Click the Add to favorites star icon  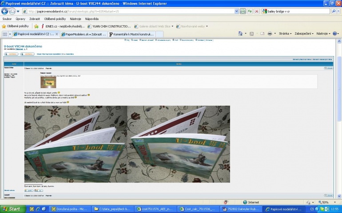point(36,26)
